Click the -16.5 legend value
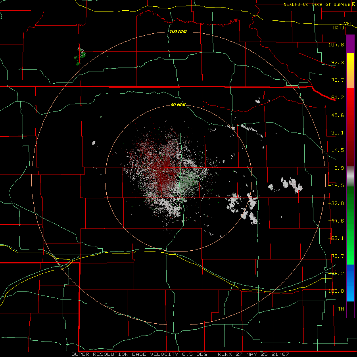The width and height of the screenshot is (357, 357). [x=336, y=186]
